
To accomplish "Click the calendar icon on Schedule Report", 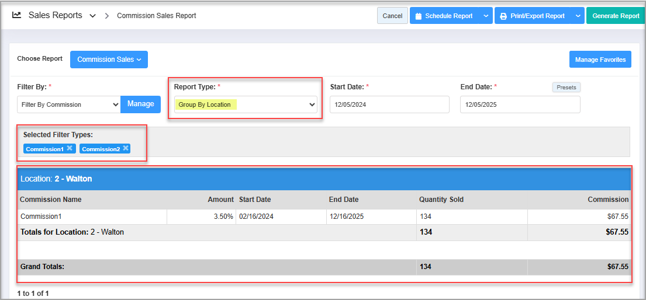I will [419, 16].
